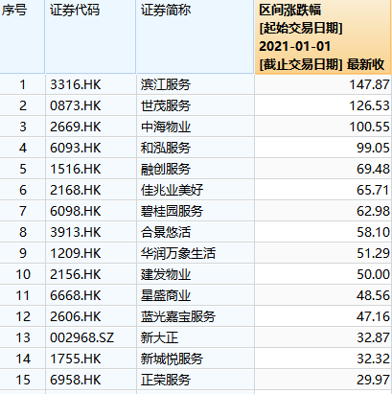
Task: Sort by the 区间涨跌幅 column header
Action: (323, 36)
